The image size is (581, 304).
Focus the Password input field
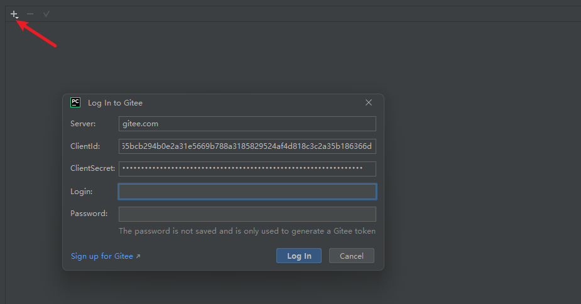247,214
